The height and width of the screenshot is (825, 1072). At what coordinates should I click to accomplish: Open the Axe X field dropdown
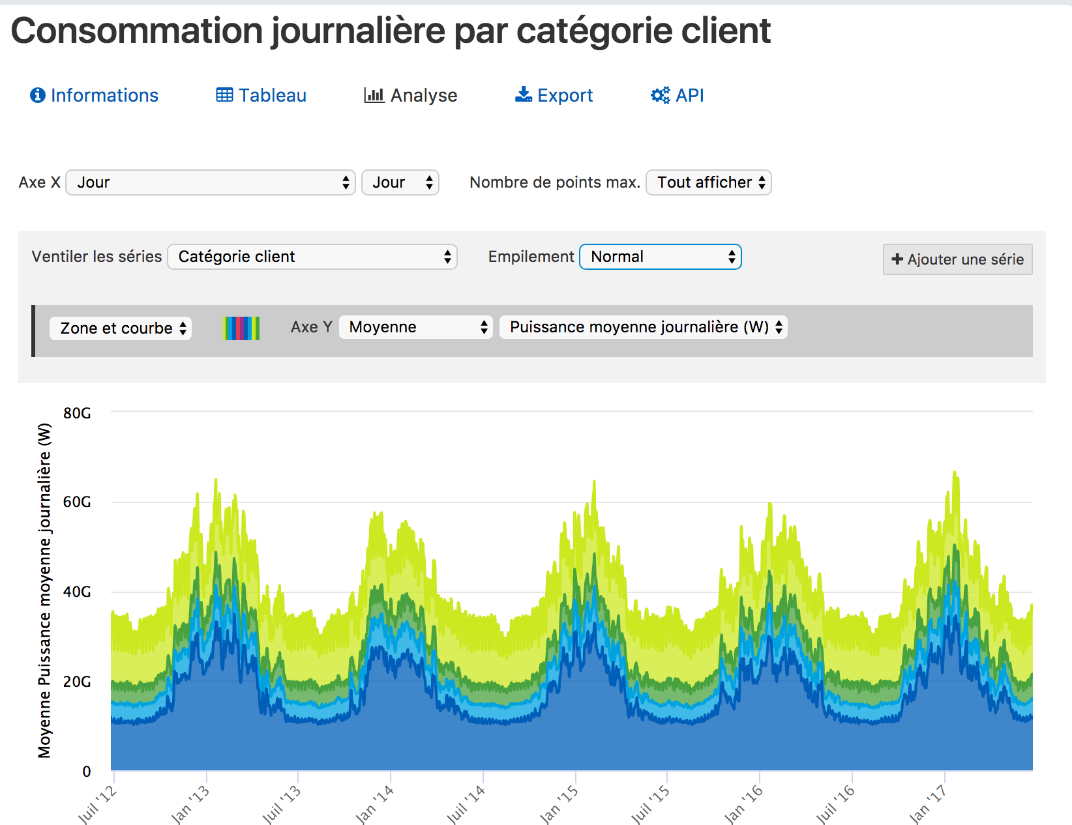211,182
